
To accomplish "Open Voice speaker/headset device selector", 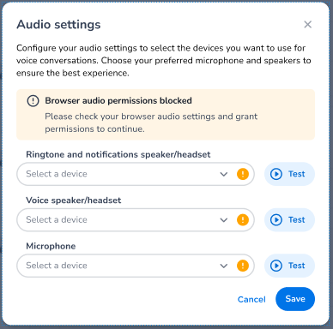I will click(x=136, y=220).
